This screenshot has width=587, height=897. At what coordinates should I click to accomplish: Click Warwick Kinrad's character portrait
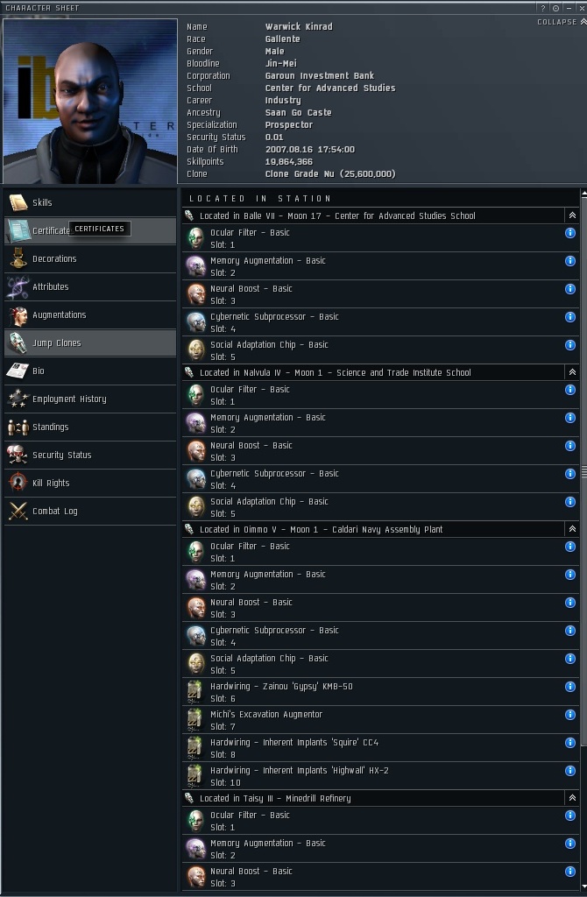90,102
